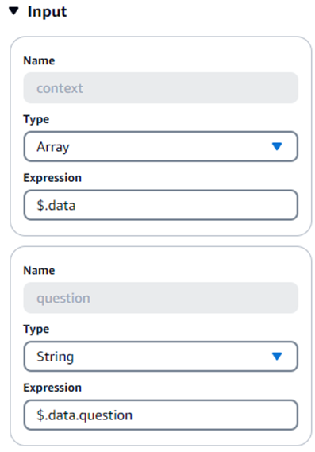Click the question placeholder text
The height and width of the screenshot is (452, 315).
coord(63,299)
